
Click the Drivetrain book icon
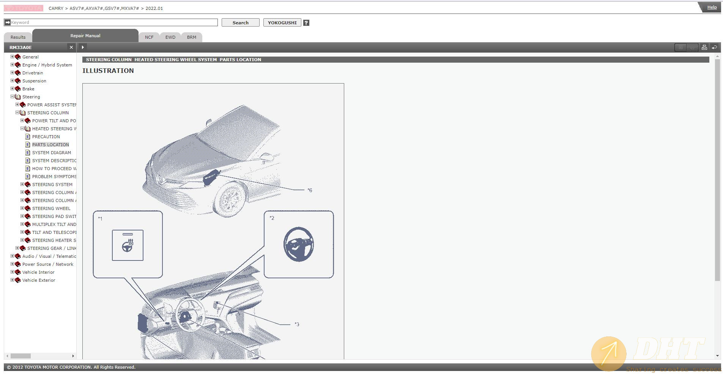tap(18, 73)
